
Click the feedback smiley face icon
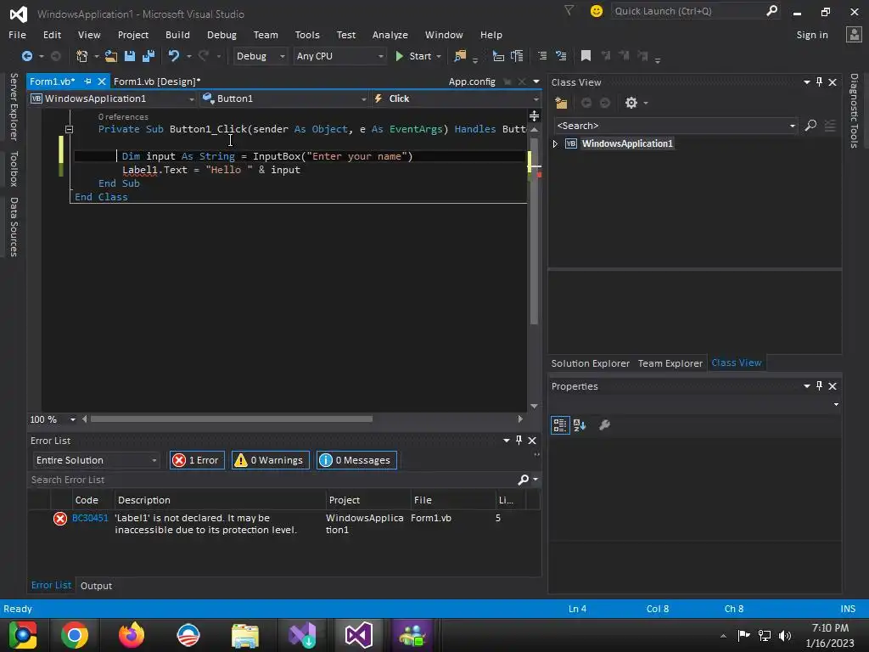click(597, 11)
